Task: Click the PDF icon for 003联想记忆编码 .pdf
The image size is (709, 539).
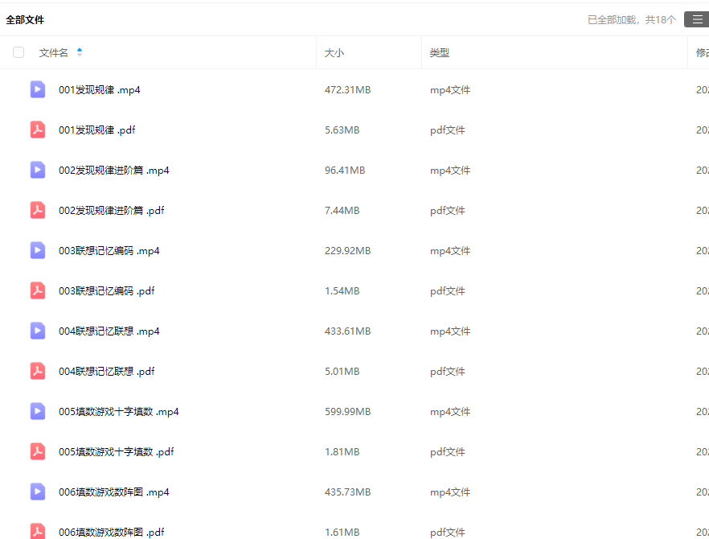Action: tap(38, 290)
